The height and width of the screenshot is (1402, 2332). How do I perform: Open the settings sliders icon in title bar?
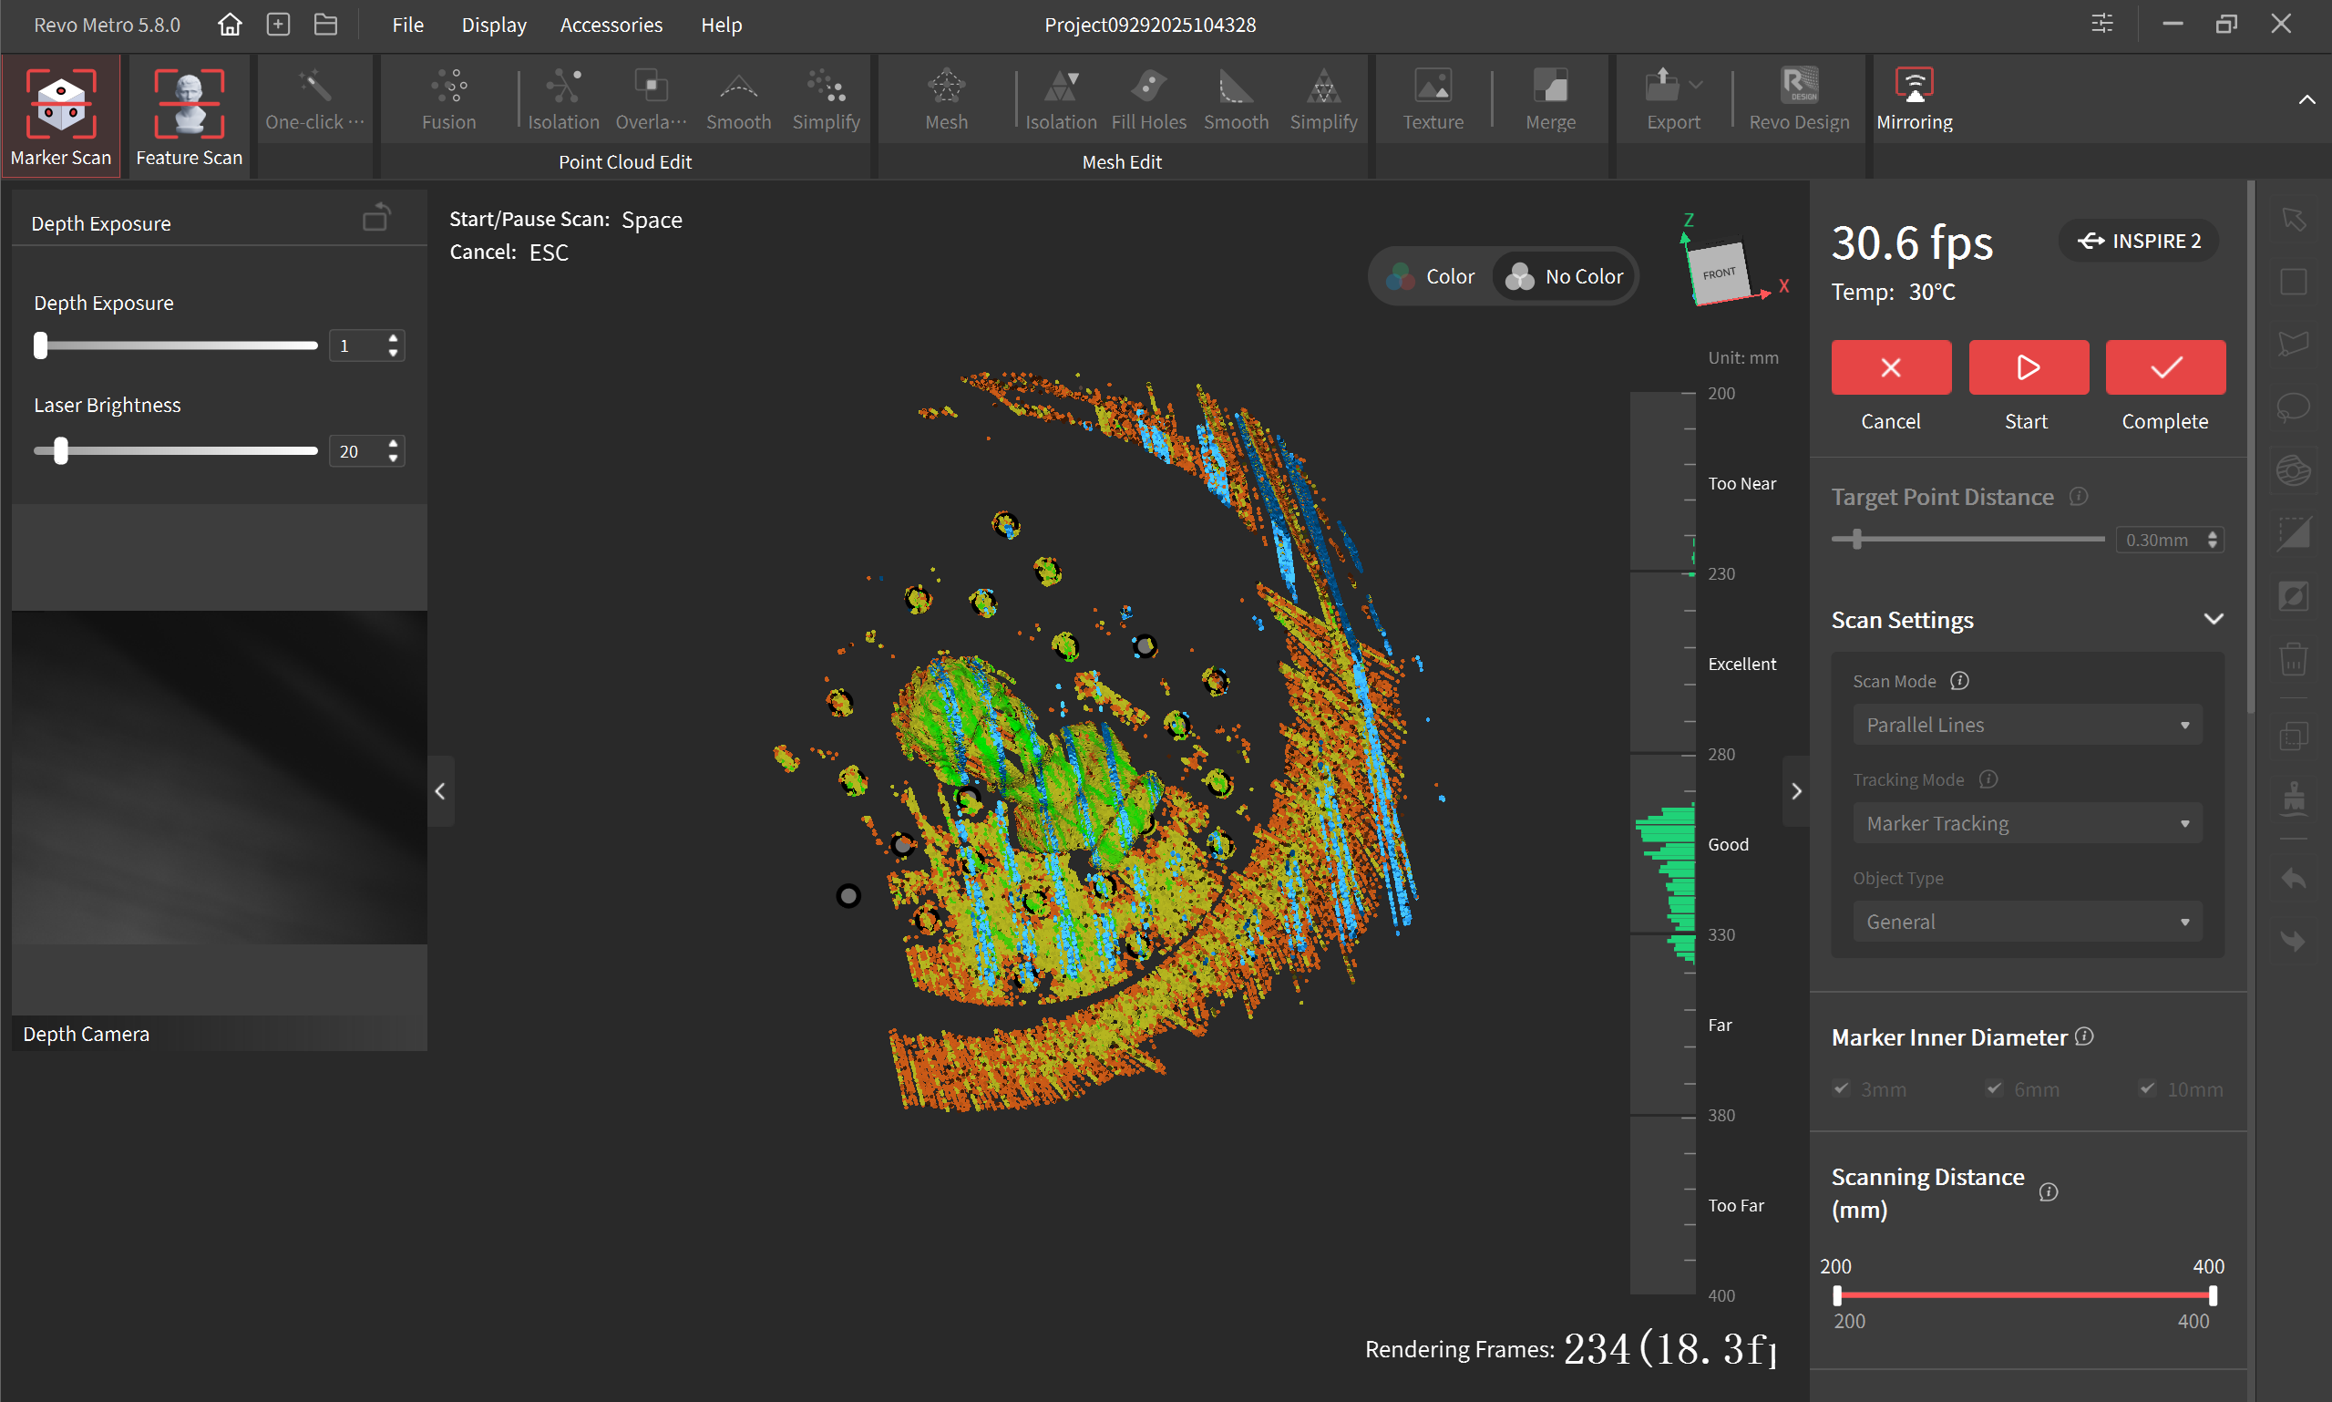tap(2101, 24)
